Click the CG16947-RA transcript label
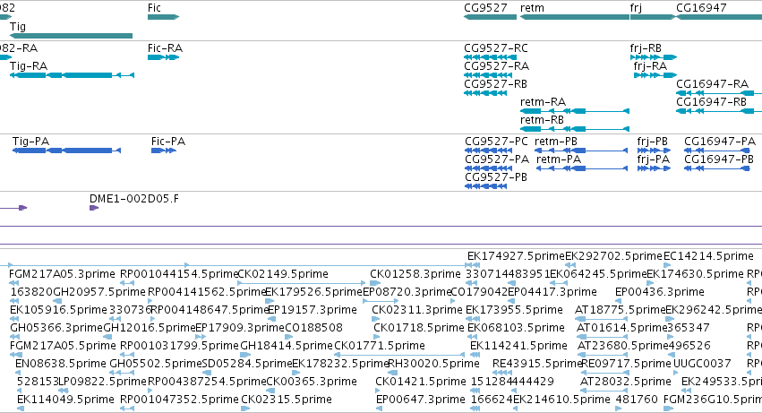762x413 pixels. [x=713, y=84]
